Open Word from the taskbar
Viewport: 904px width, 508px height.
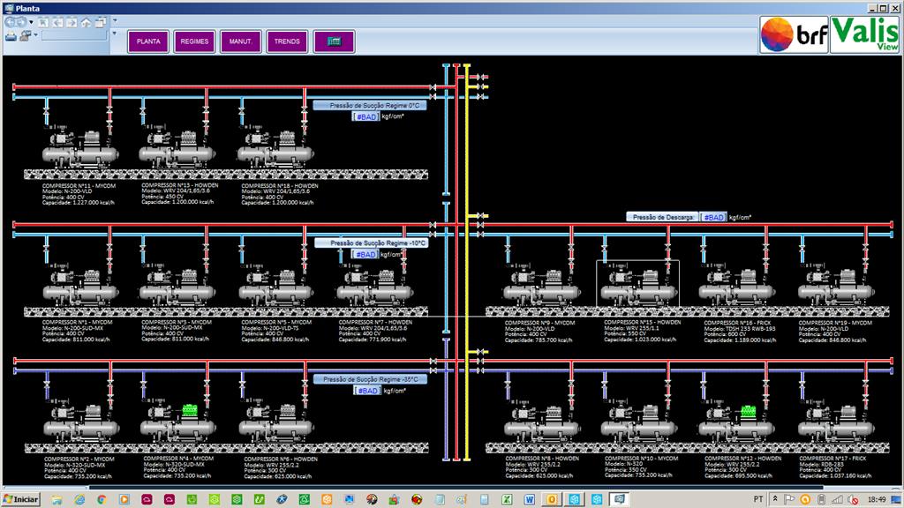[530, 499]
